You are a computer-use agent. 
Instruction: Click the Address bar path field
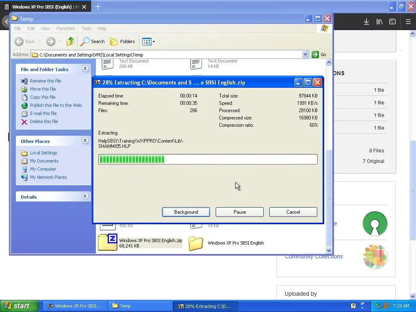pos(167,55)
